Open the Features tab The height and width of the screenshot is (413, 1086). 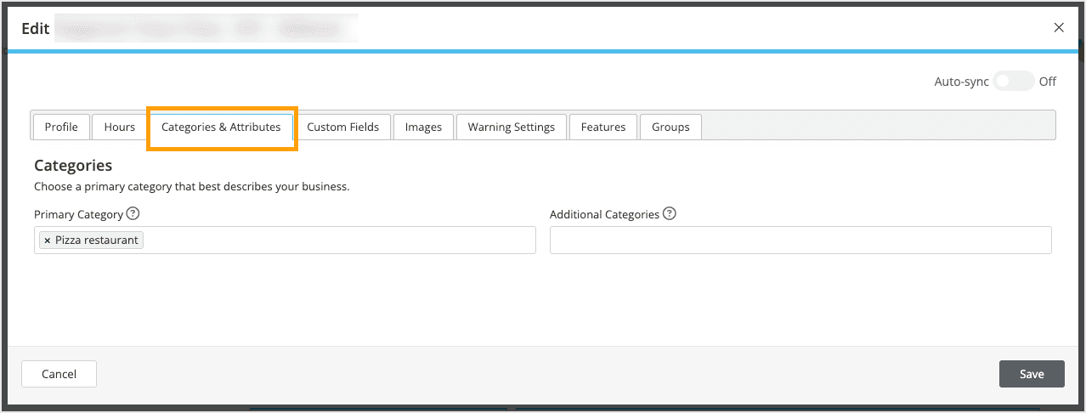point(603,127)
